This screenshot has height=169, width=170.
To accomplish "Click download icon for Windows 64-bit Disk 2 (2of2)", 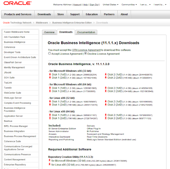I will (x=106, y=91).
